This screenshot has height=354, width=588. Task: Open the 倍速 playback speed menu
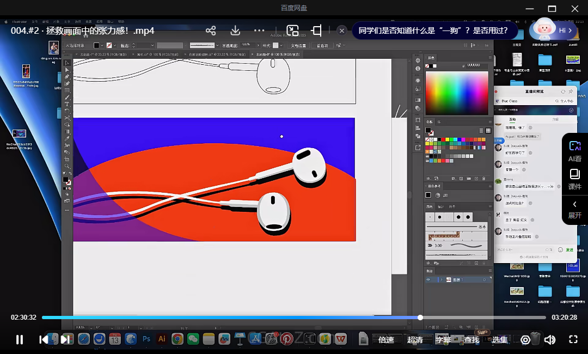point(386,340)
